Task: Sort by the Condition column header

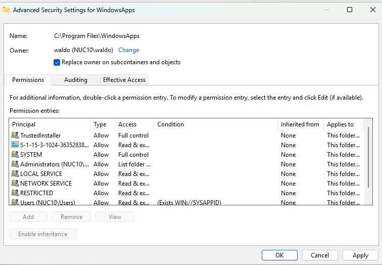Action: pyautogui.click(x=216, y=124)
